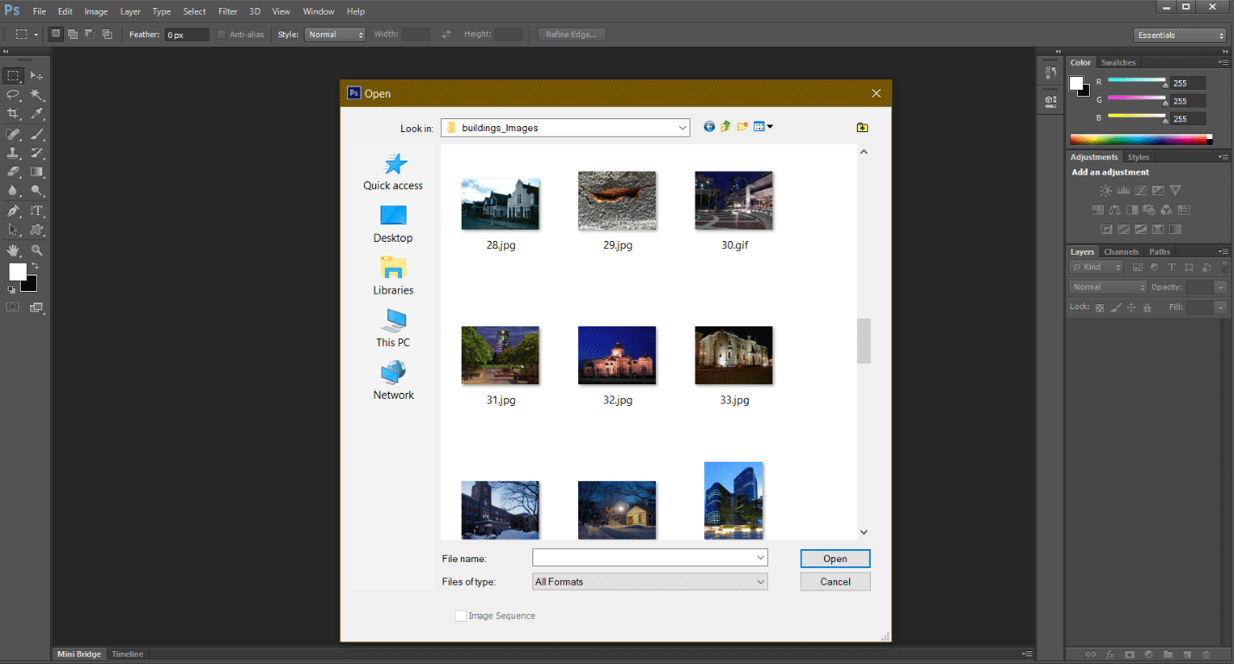Viewport: 1234px width, 664px height.
Task: Select the Lasso tool in the toolbar
Action: (x=12, y=94)
